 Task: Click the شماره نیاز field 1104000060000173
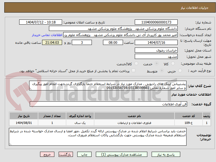156,22
